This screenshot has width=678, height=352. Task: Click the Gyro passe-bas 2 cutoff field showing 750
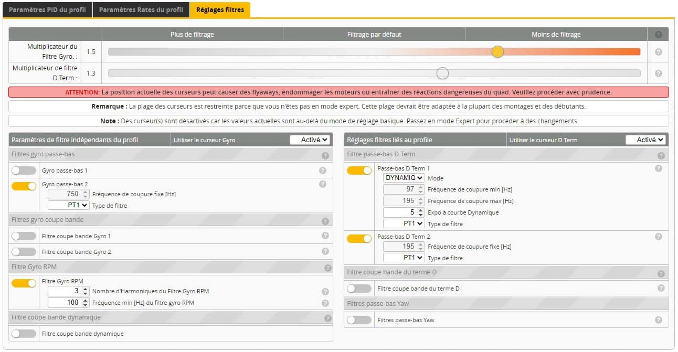(68, 194)
